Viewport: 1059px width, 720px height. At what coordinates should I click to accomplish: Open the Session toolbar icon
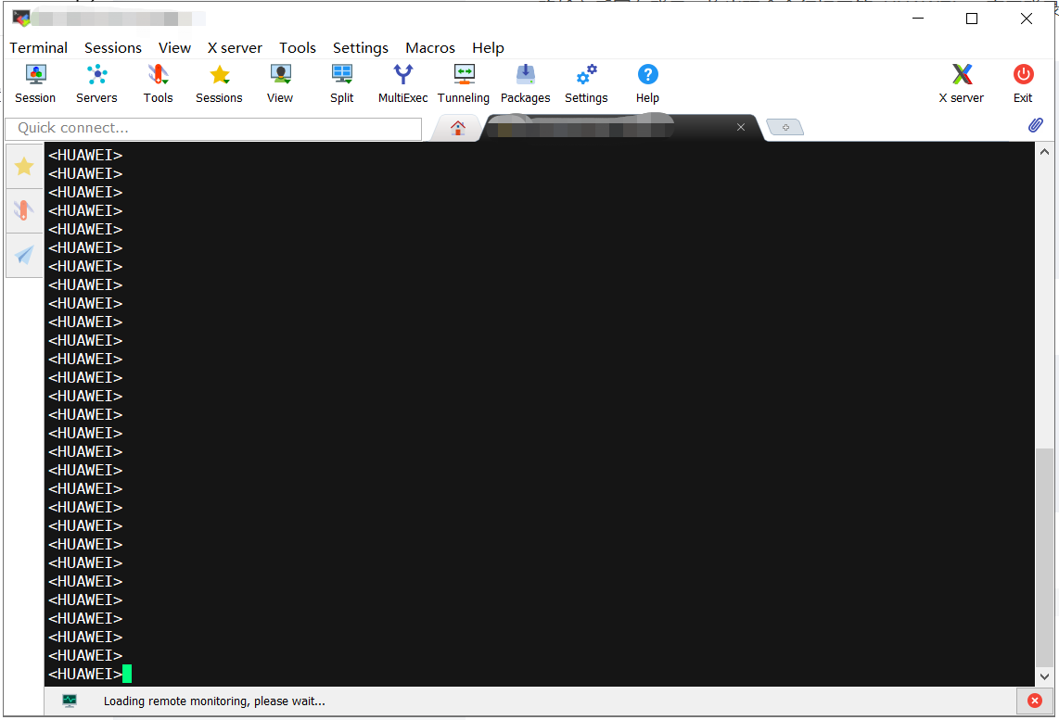[35, 83]
